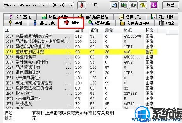Click data value 327688 in 指令超时 row
This screenshot has width=182, height=123.
pos(130,94)
